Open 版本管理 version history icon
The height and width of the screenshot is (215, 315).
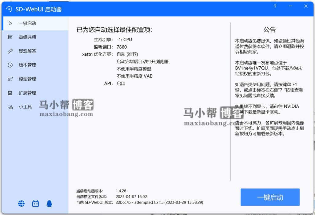click(x=10, y=65)
